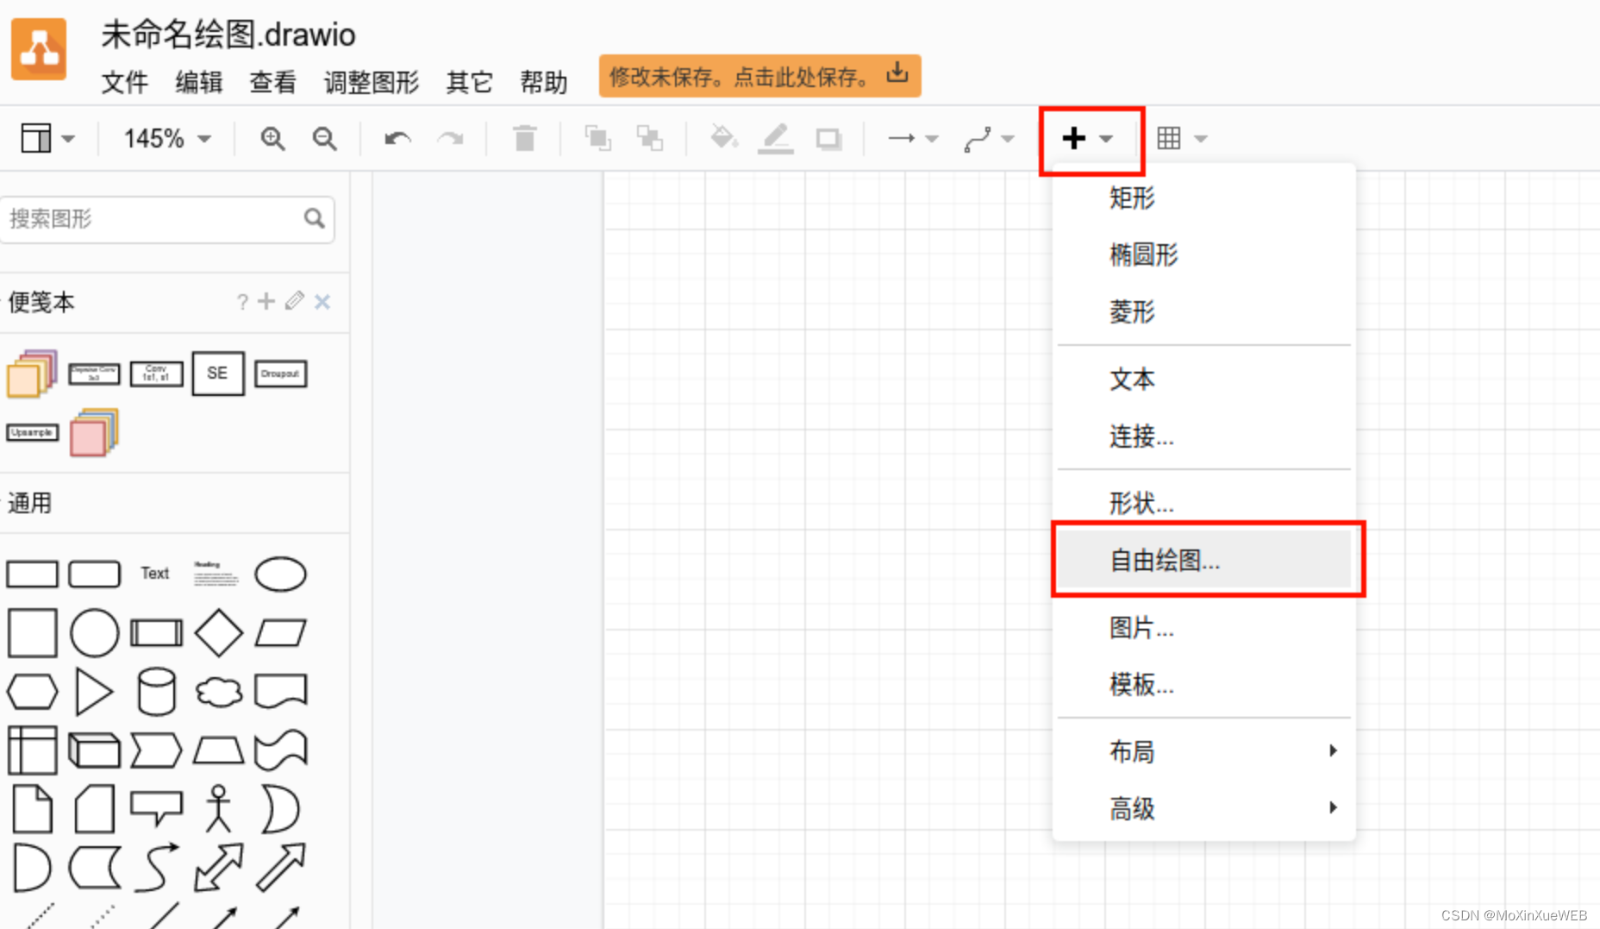Click the Line Color pencil icon
The height and width of the screenshot is (929, 1600).
click(x=775, y=138)
